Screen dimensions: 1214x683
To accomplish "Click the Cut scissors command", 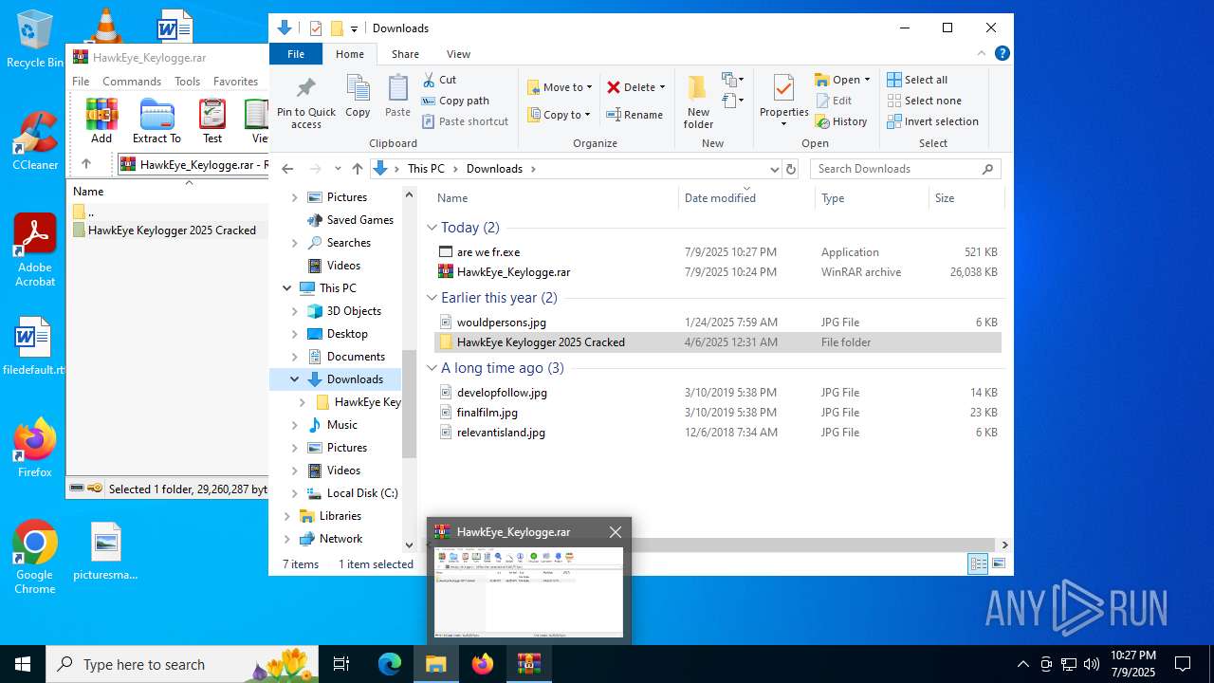I will pos(439,80).
